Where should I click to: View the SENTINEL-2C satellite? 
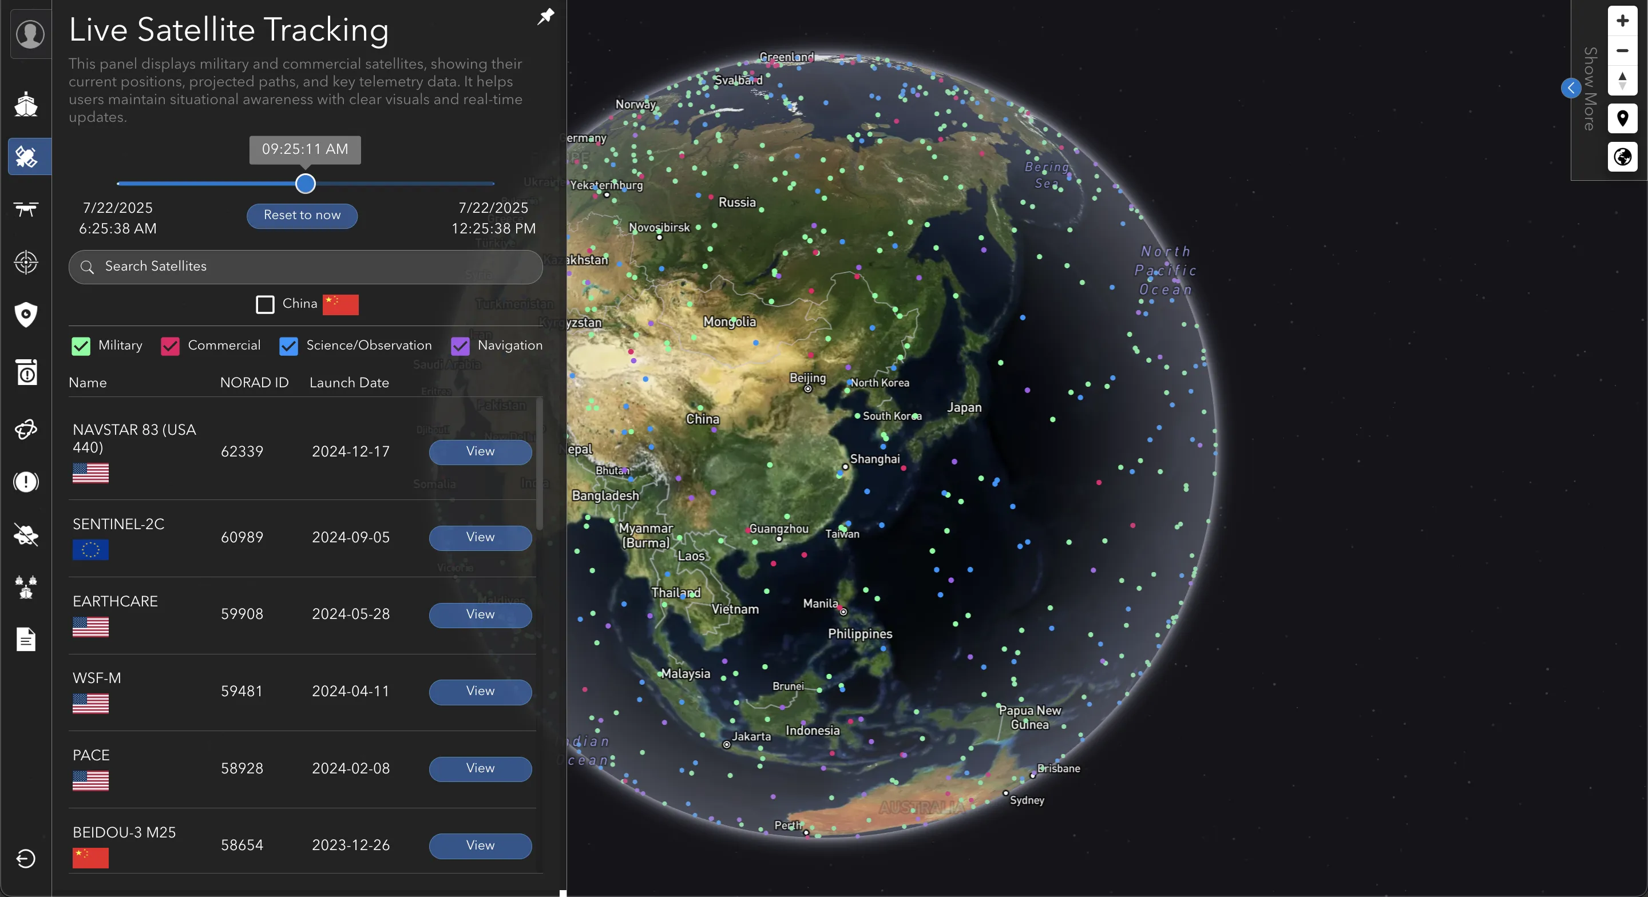481,538
